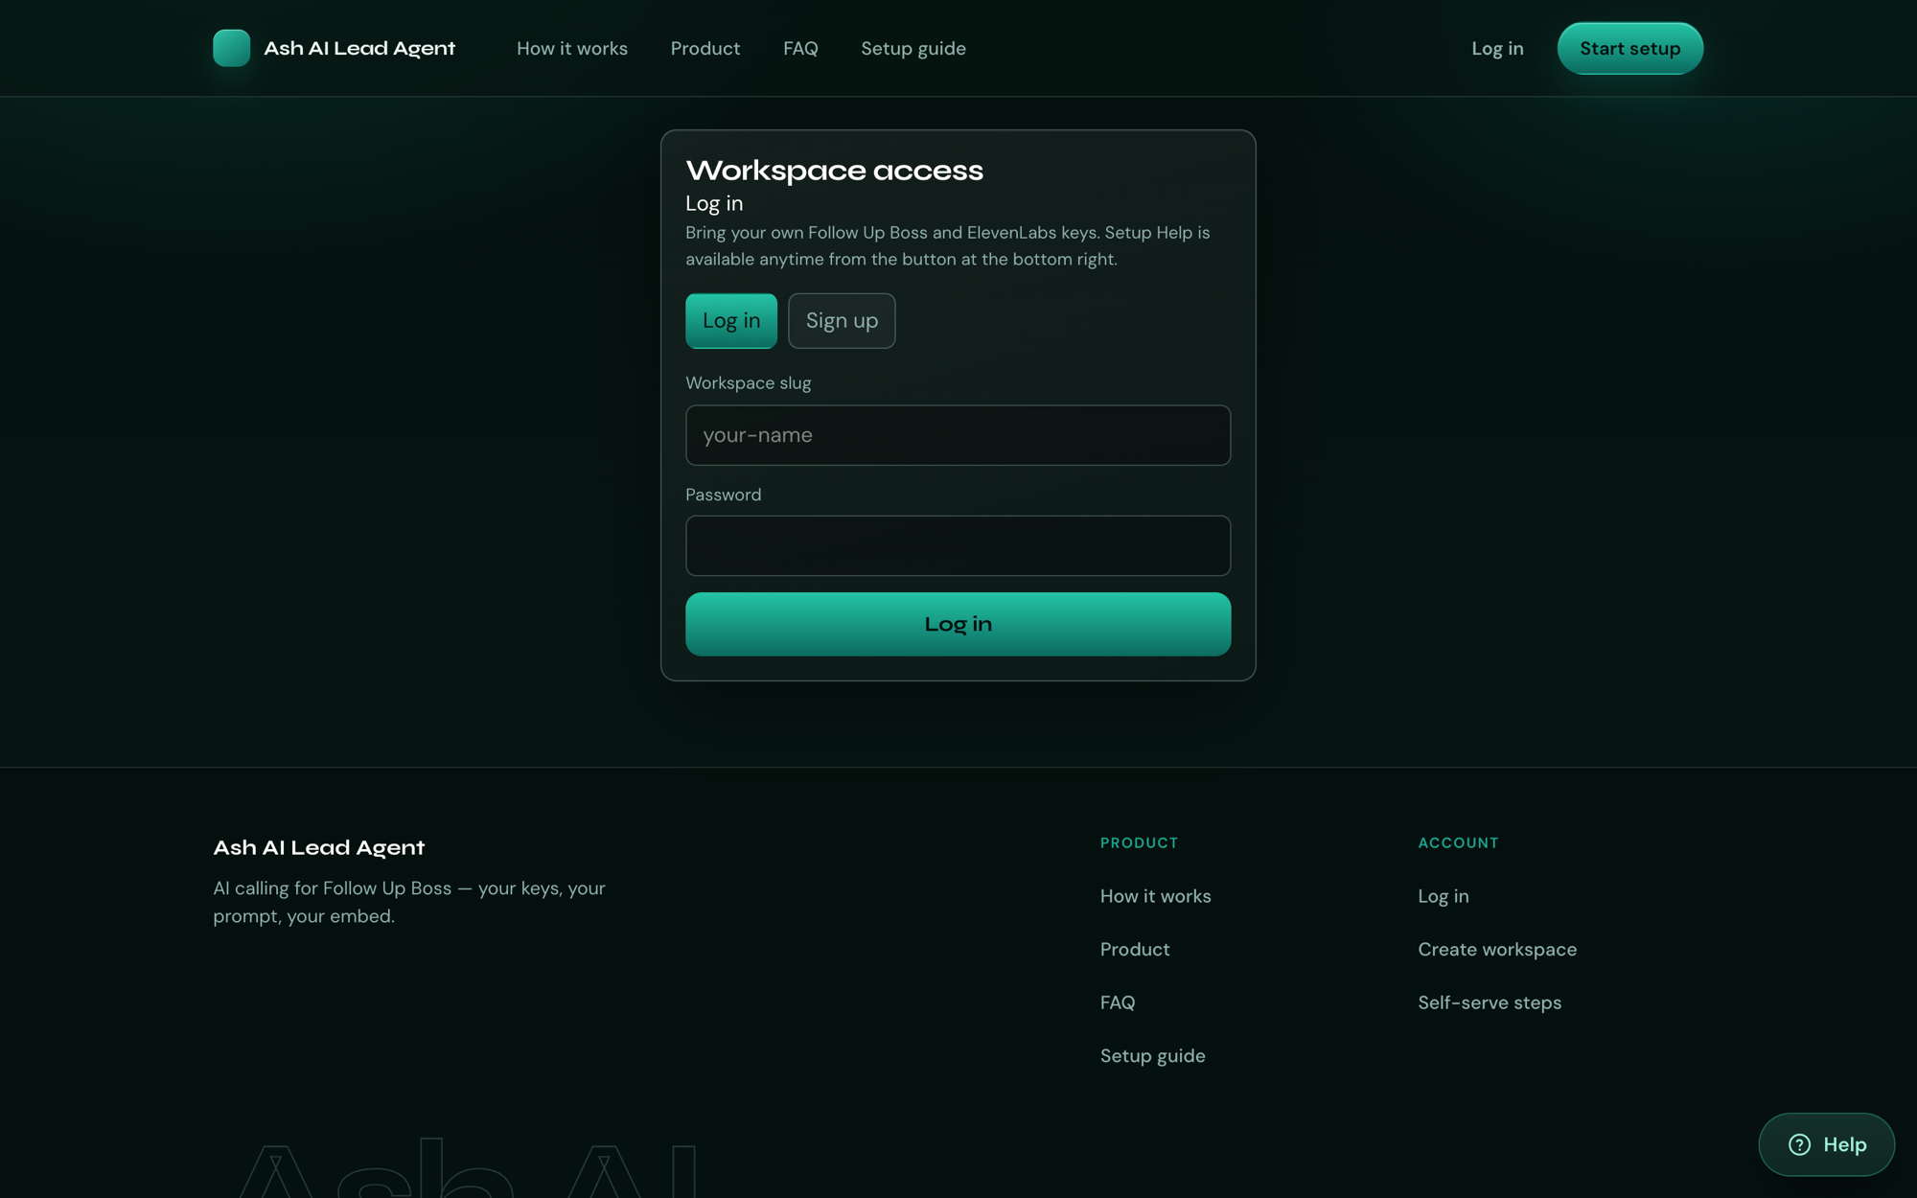Image resolution: width=1917 pixels, height=1198 pixels.
Task: Click Log in link in the header
Action: click(x=1497, y=48)
